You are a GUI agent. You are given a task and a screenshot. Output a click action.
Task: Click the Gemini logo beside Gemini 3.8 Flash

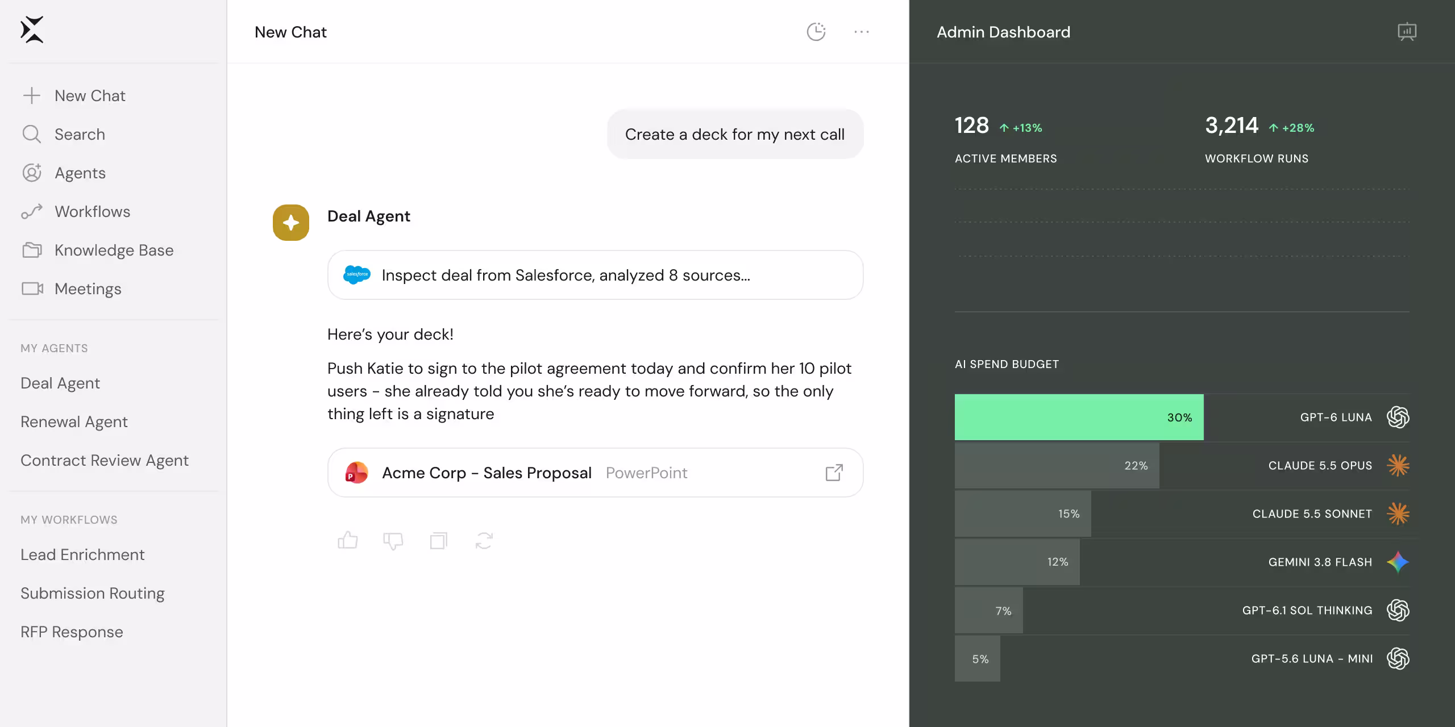point(1398,562)
